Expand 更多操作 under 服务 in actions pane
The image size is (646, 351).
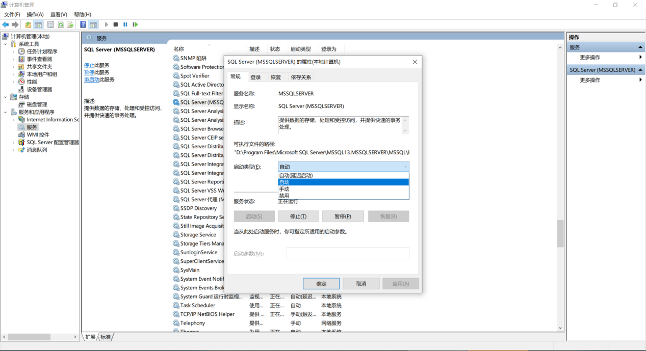(x=640, y=58)
